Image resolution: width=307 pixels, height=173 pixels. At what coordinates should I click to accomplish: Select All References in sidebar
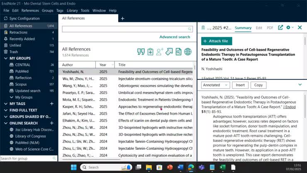coord(29,26)
